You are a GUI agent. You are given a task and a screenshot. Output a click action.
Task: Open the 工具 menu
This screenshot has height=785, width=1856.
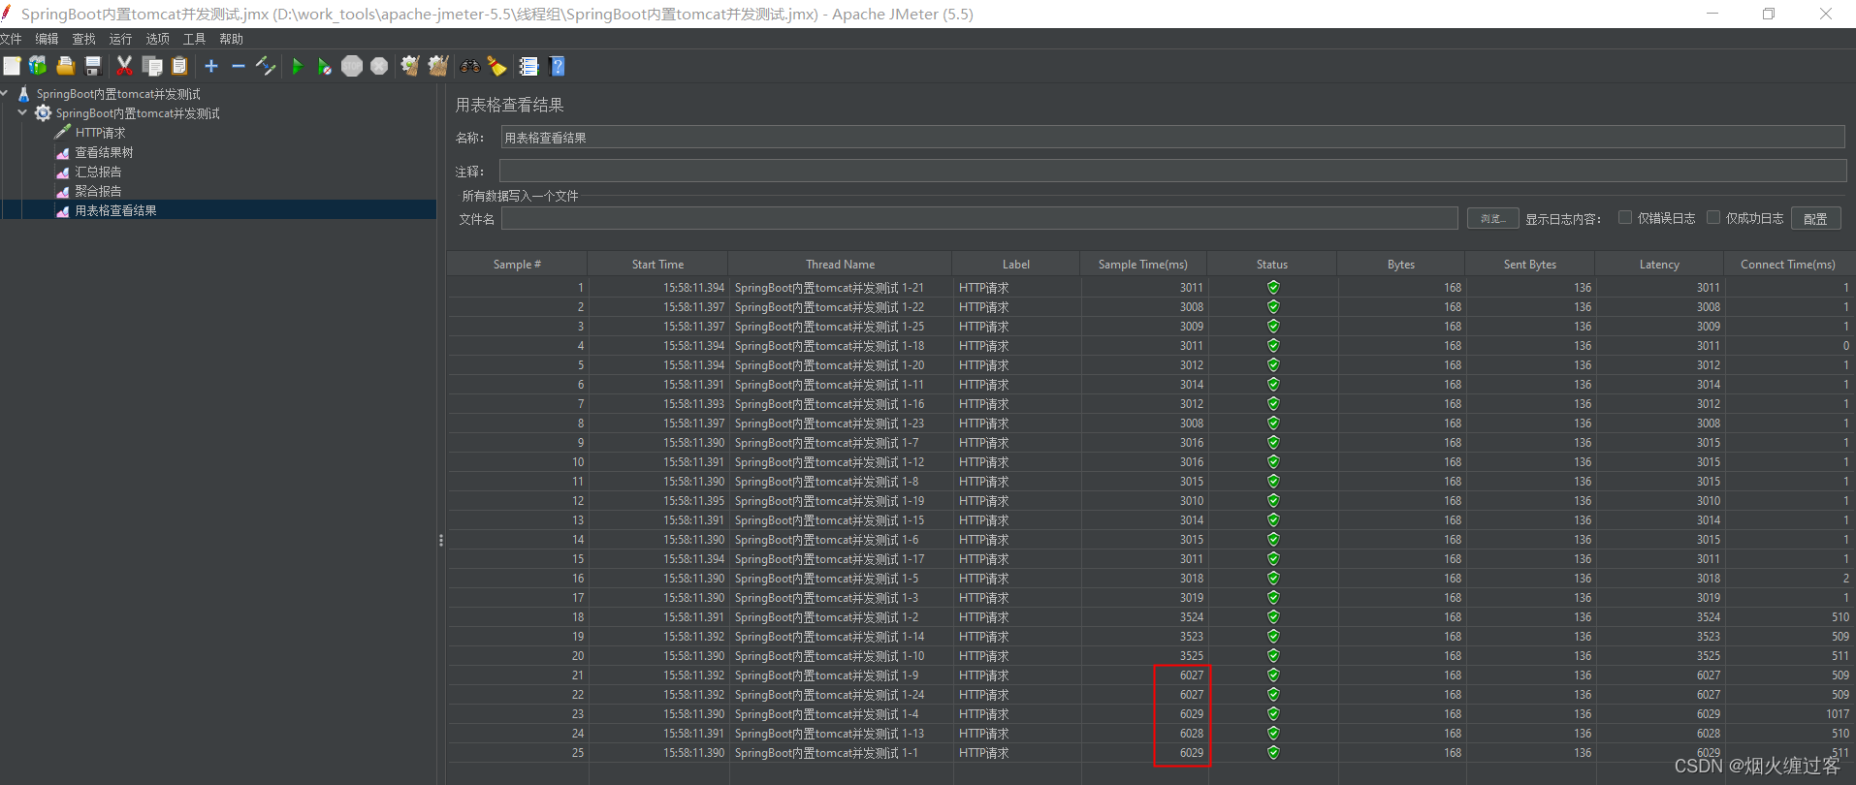(x=194, y=39)
